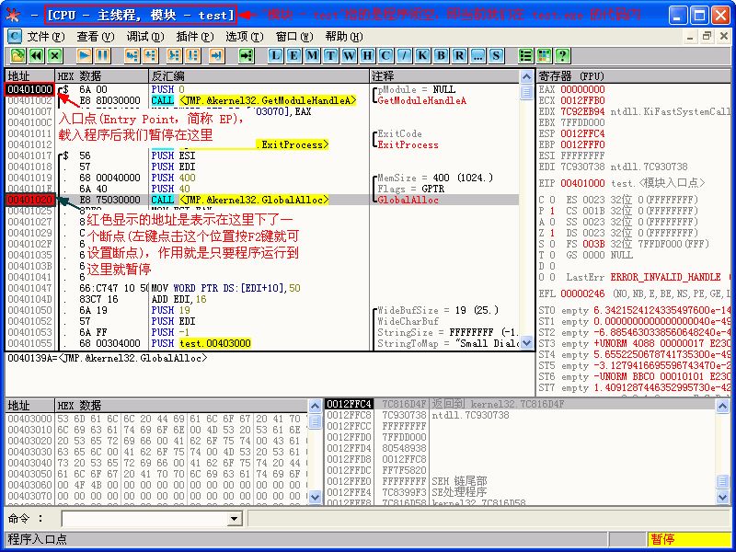Open the Memory map window (M button)
The image size is (736, 552).
tap(312, 56)
